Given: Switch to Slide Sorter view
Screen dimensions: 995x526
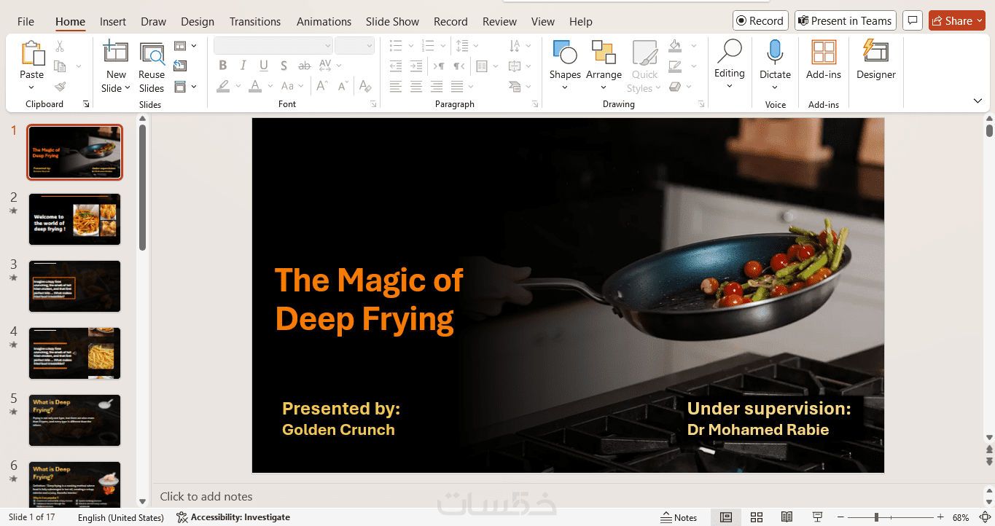Looking at the screenshot, I should pos(757,517).
